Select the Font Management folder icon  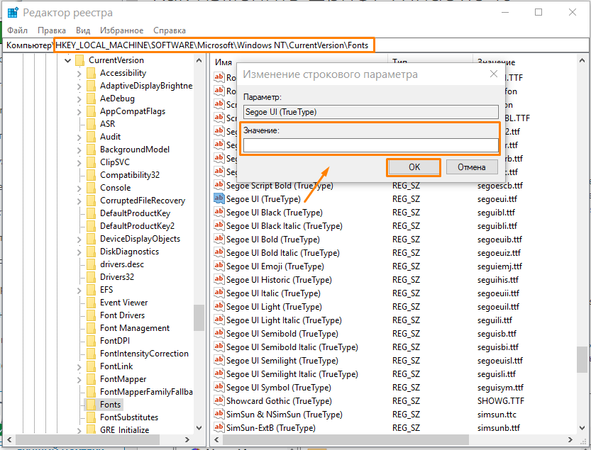click(91, 328)
